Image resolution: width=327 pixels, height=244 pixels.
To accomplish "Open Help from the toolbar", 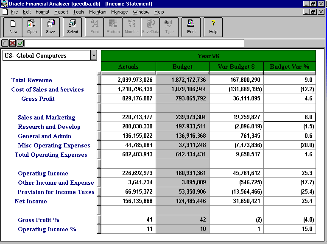I will pos(213,26).
